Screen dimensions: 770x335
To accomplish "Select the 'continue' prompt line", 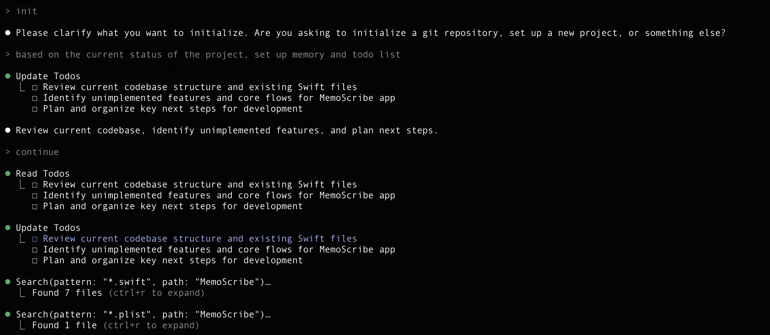I will [32, 152].
